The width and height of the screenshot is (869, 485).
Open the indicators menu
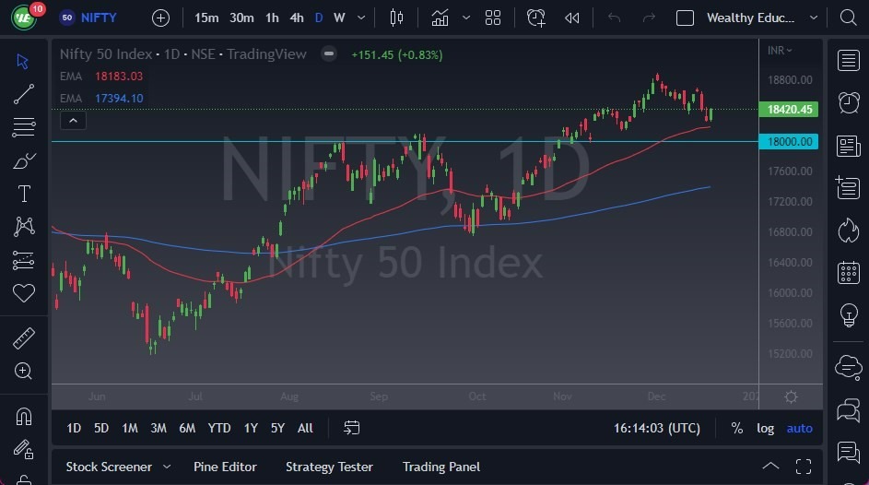click(440, 18)
